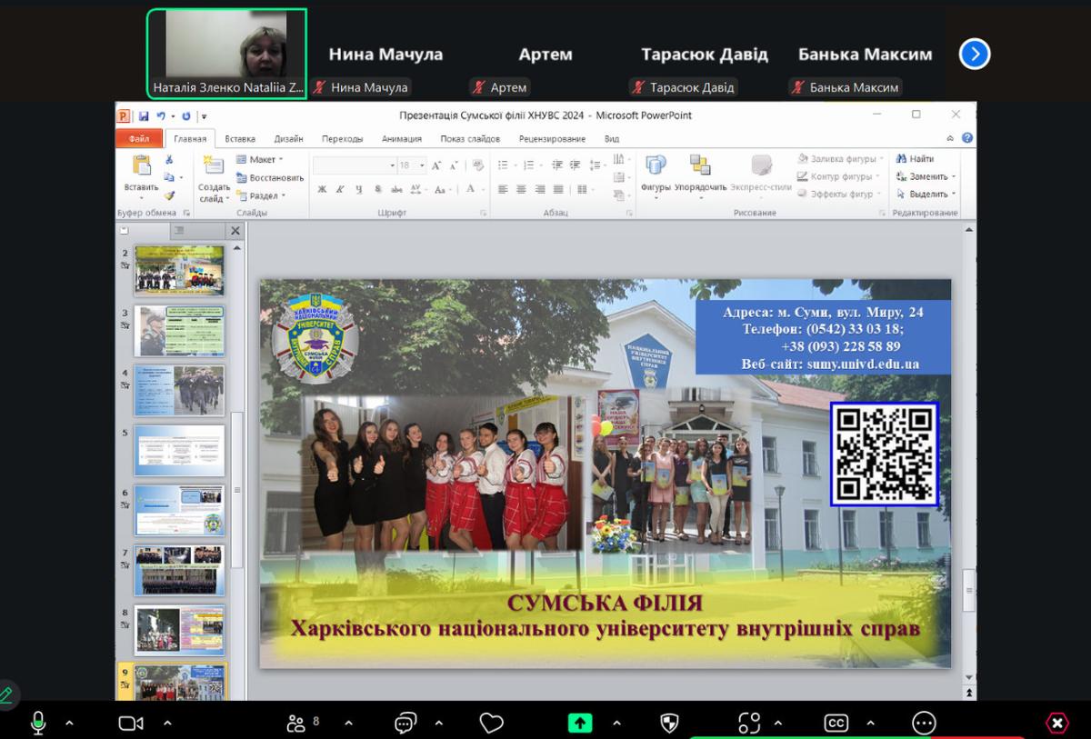Open the Анимация ribbon tab
The image size is (1091, 739).
[401, 139]
